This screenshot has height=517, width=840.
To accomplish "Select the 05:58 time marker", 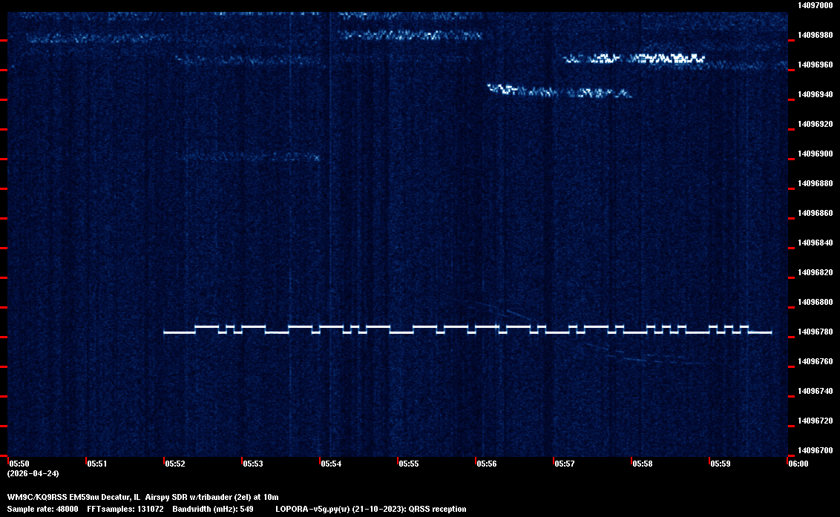I will coord(643,464).
